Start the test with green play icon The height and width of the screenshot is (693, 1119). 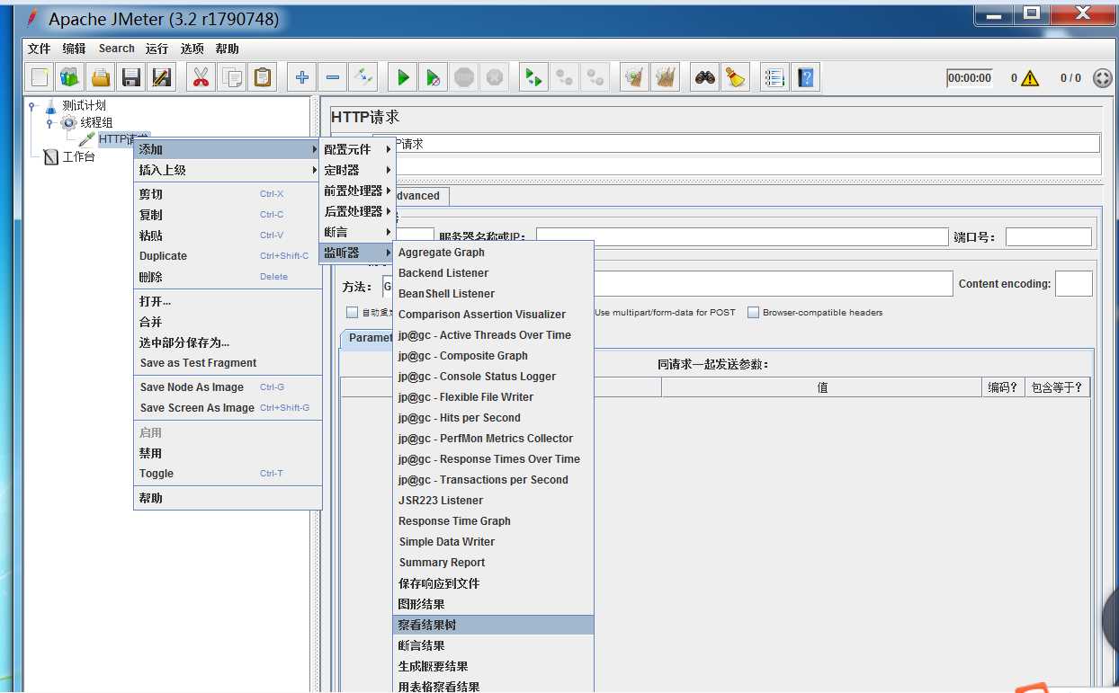(x=403, y=77)
